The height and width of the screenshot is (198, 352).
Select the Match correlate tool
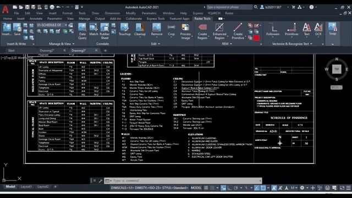tap(94, 29)
